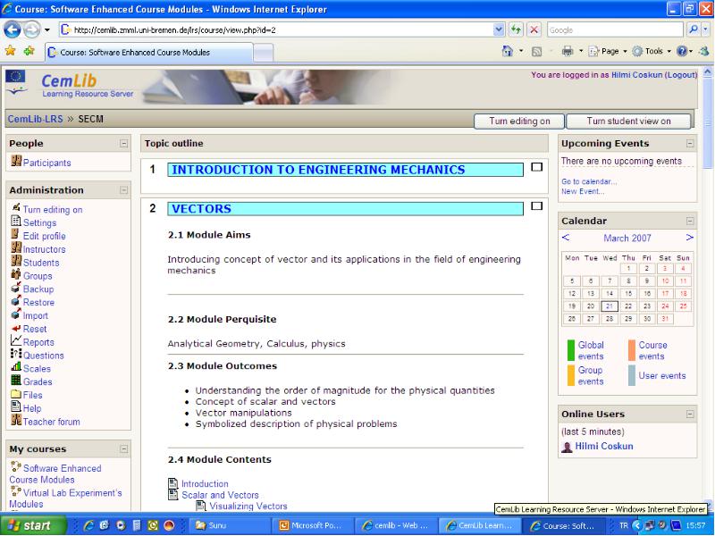Collapse the Calendar block
Viewport: 715px width, 536px height.
click(x=690, y=221)
